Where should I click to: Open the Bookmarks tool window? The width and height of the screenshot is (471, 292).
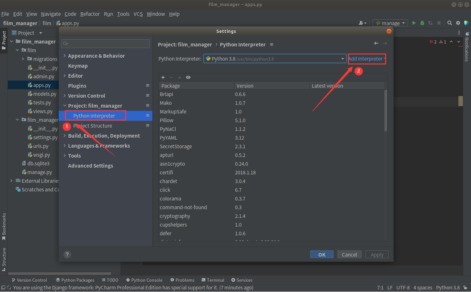(x=4, y=227)
